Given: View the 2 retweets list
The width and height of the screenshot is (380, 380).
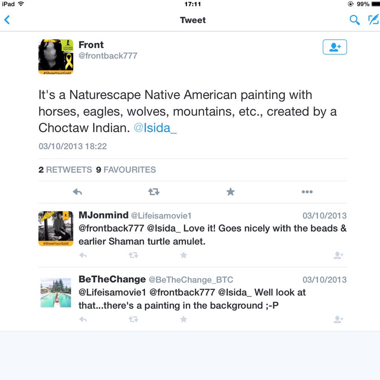Looking at the screenshot, I should tap(65, 170).
